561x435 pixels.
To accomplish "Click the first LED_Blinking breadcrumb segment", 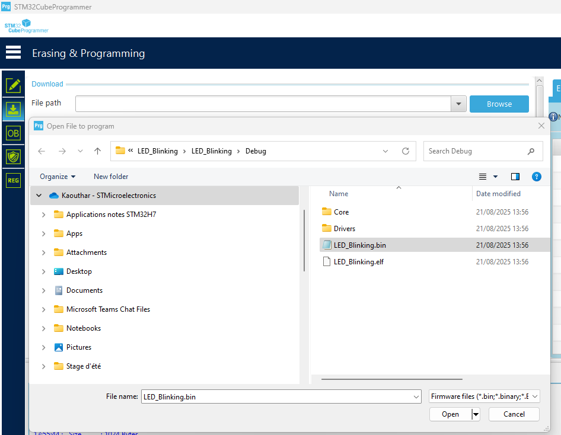I will click(158, 151).
